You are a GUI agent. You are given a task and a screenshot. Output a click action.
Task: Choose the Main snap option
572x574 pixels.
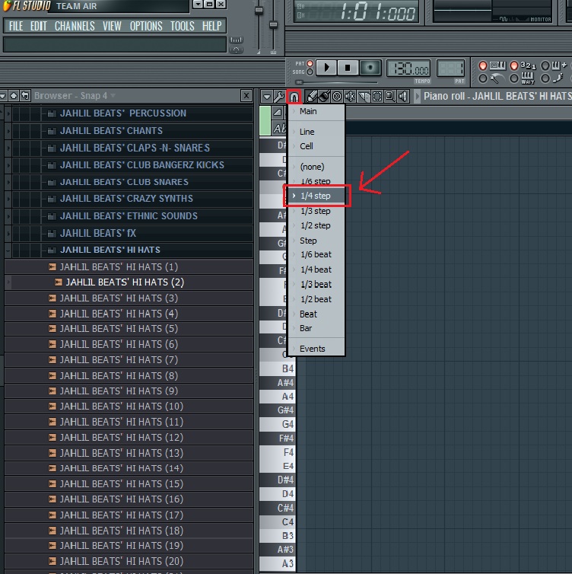point(316,111)
